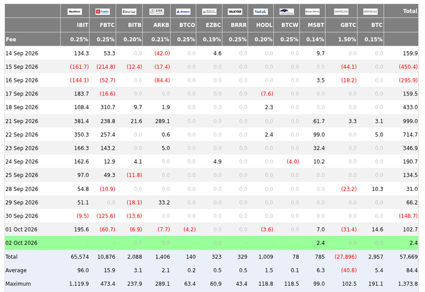This screenshot has height=292, width=425.
Task: Click the Fee row label
Action: pos(11,39)
